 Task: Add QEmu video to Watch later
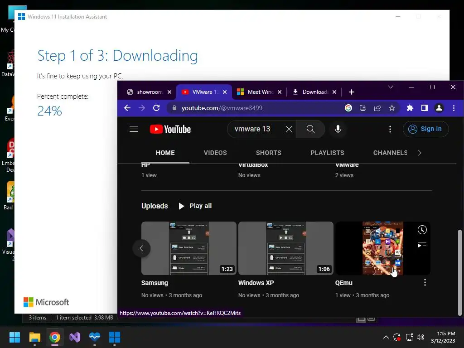pos(422,230)
